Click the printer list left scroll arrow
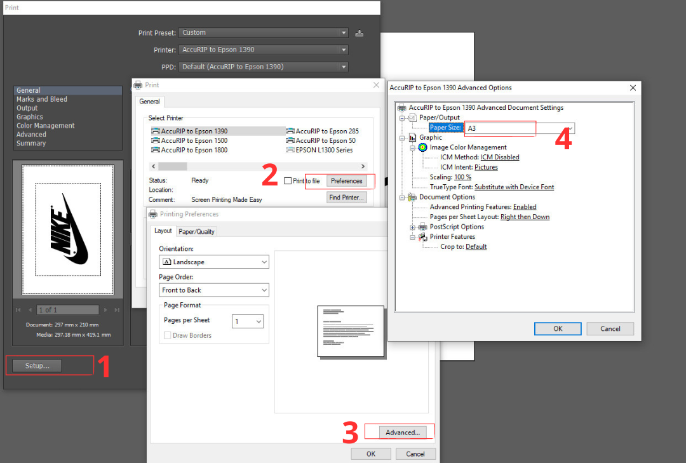Screen dimensions: 686x463 153,166
